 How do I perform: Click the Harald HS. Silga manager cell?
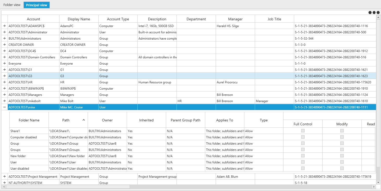pyautogui.click(x=235, y=26)
